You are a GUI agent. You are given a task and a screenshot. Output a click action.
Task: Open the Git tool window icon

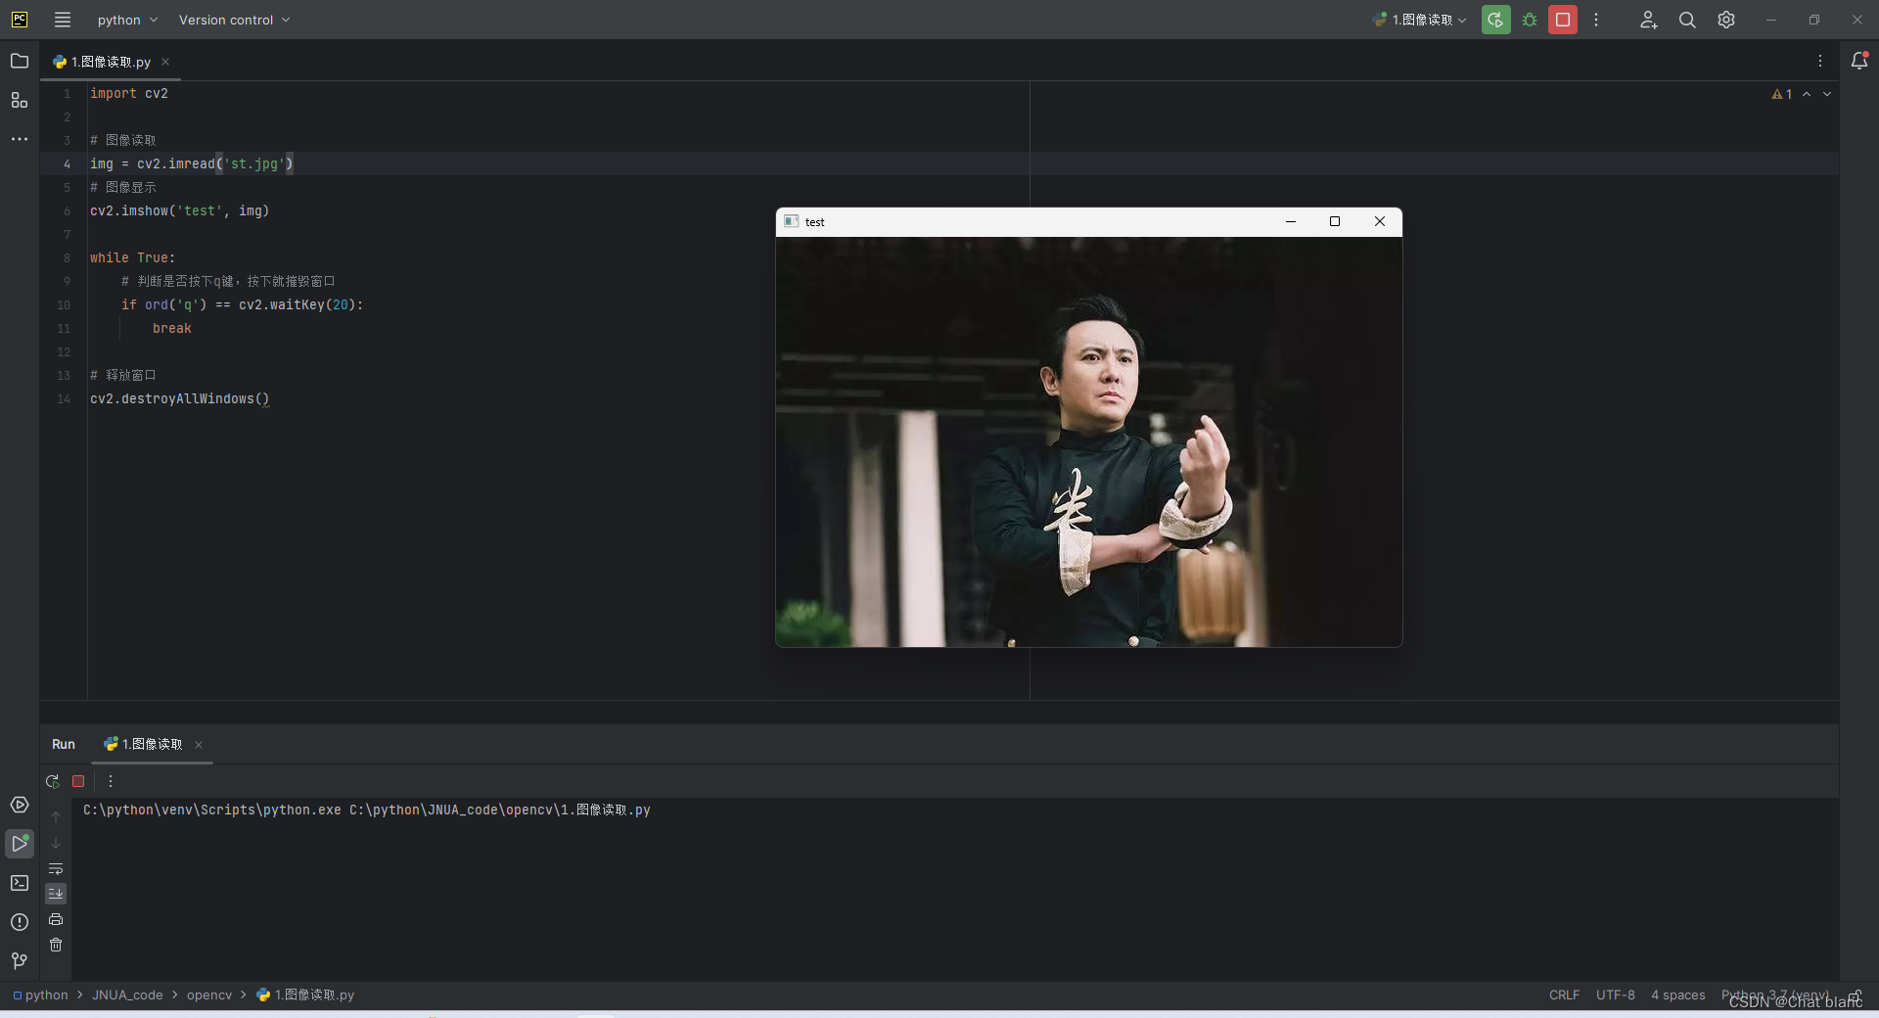20,961
